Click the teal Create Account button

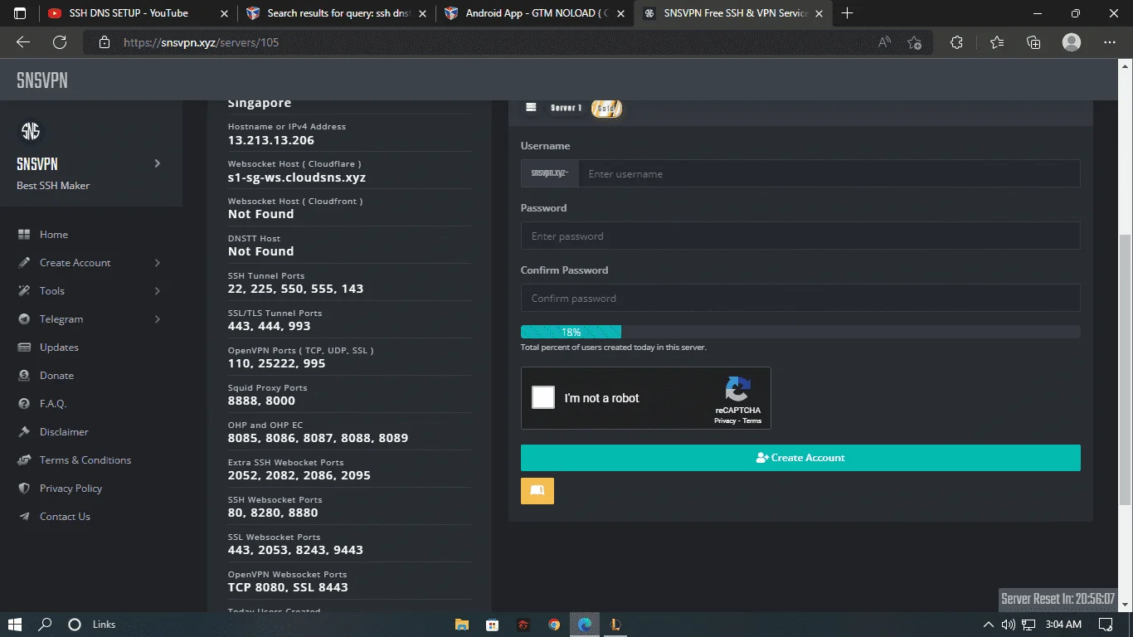click(800, 458)
